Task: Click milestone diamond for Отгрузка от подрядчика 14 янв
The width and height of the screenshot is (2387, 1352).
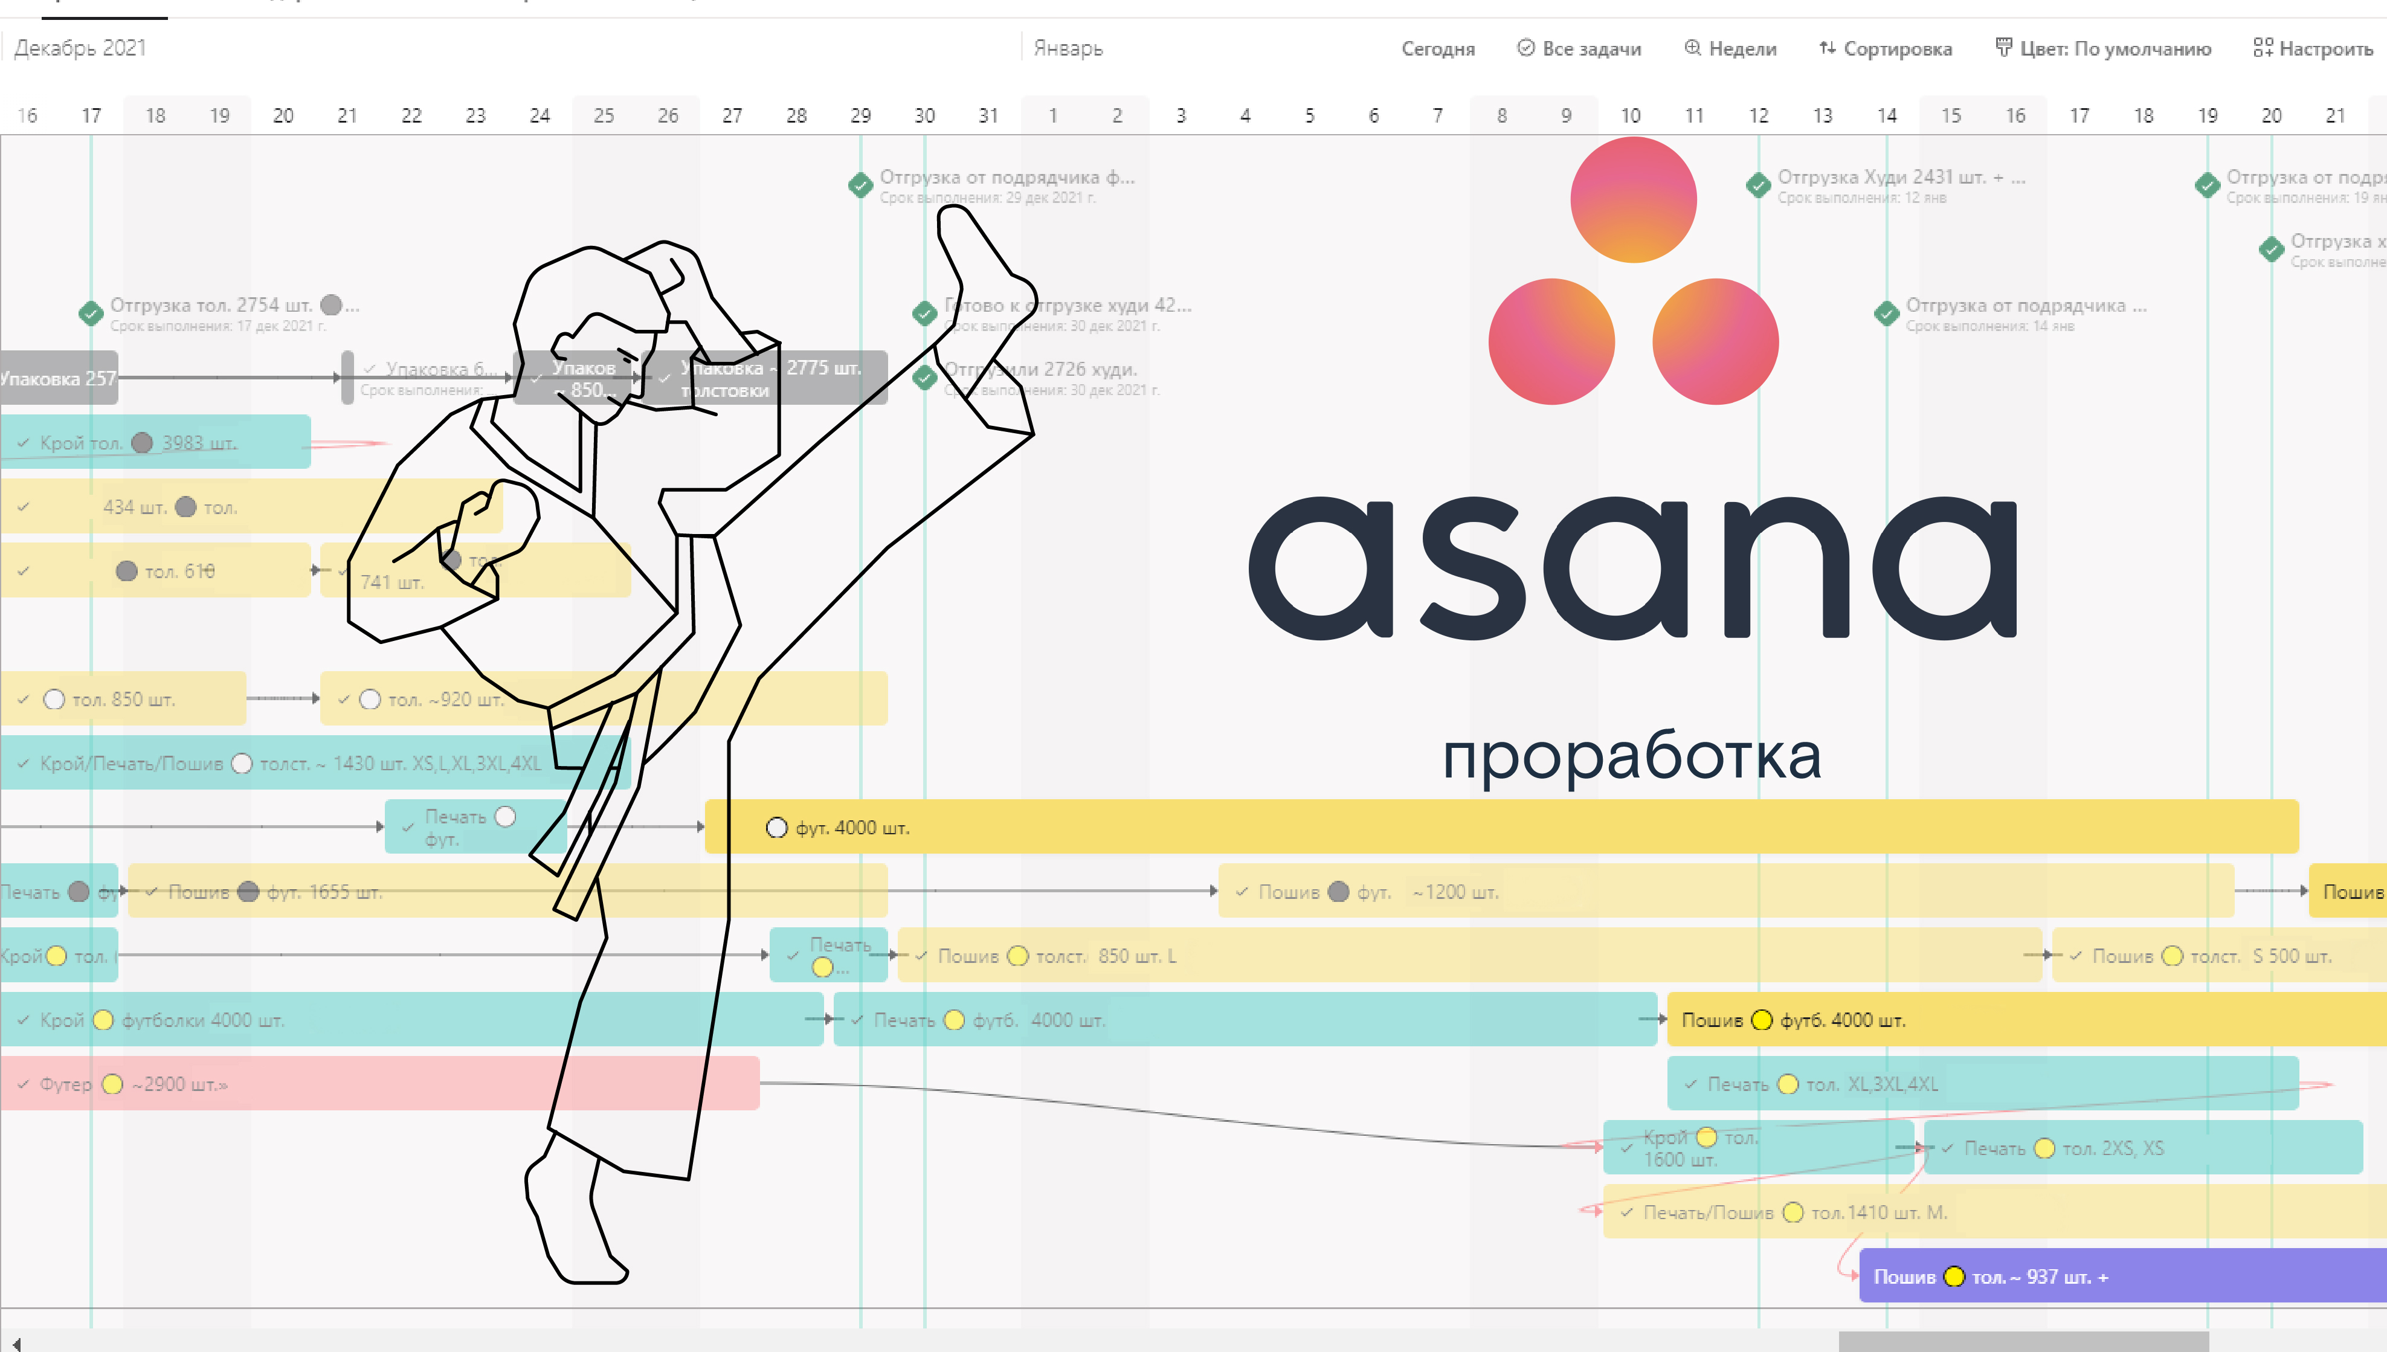Action: (1887, 313)
